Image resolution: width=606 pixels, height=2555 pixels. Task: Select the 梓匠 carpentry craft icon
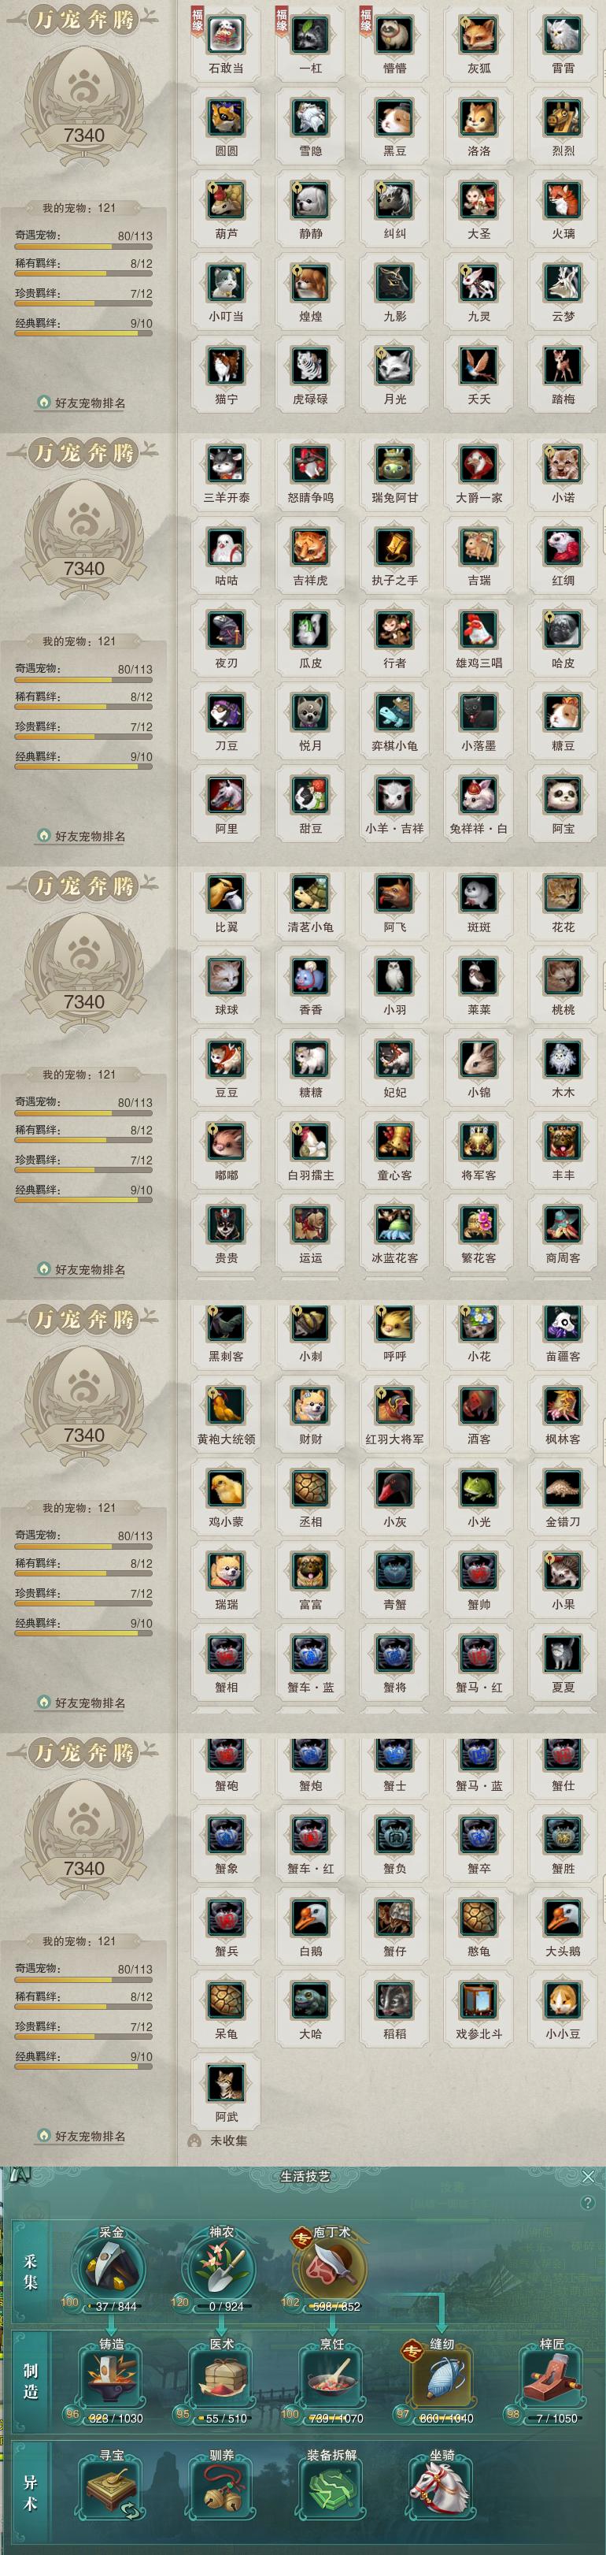pos(552,2378)
